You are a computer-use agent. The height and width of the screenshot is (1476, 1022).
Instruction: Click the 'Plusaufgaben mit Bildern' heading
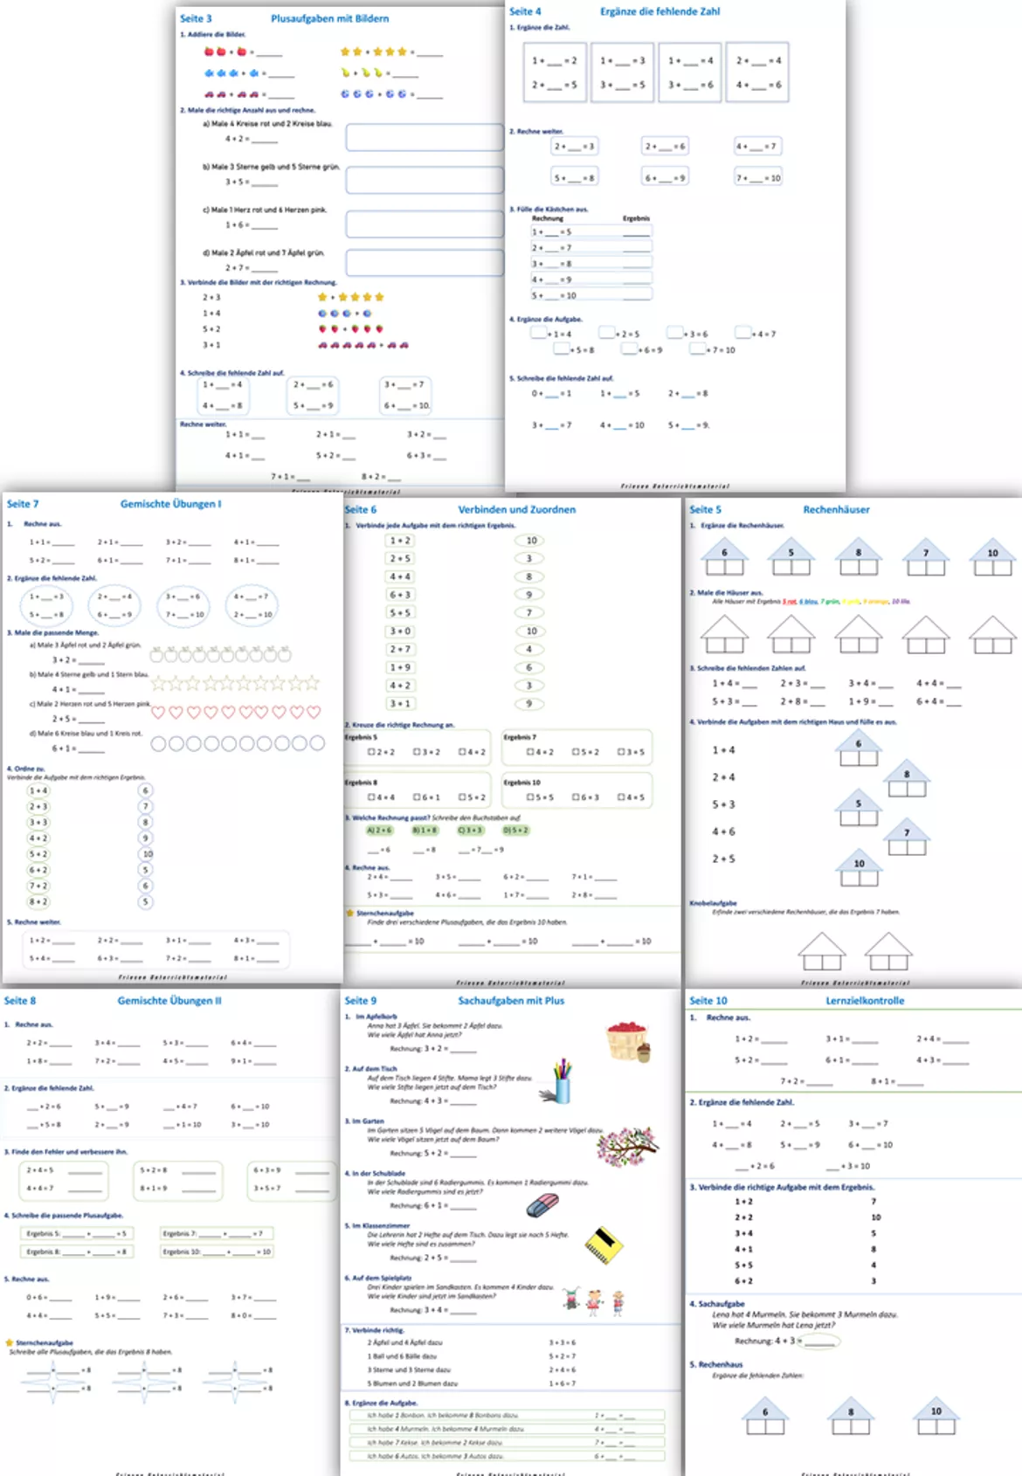[x=330, y=18]
